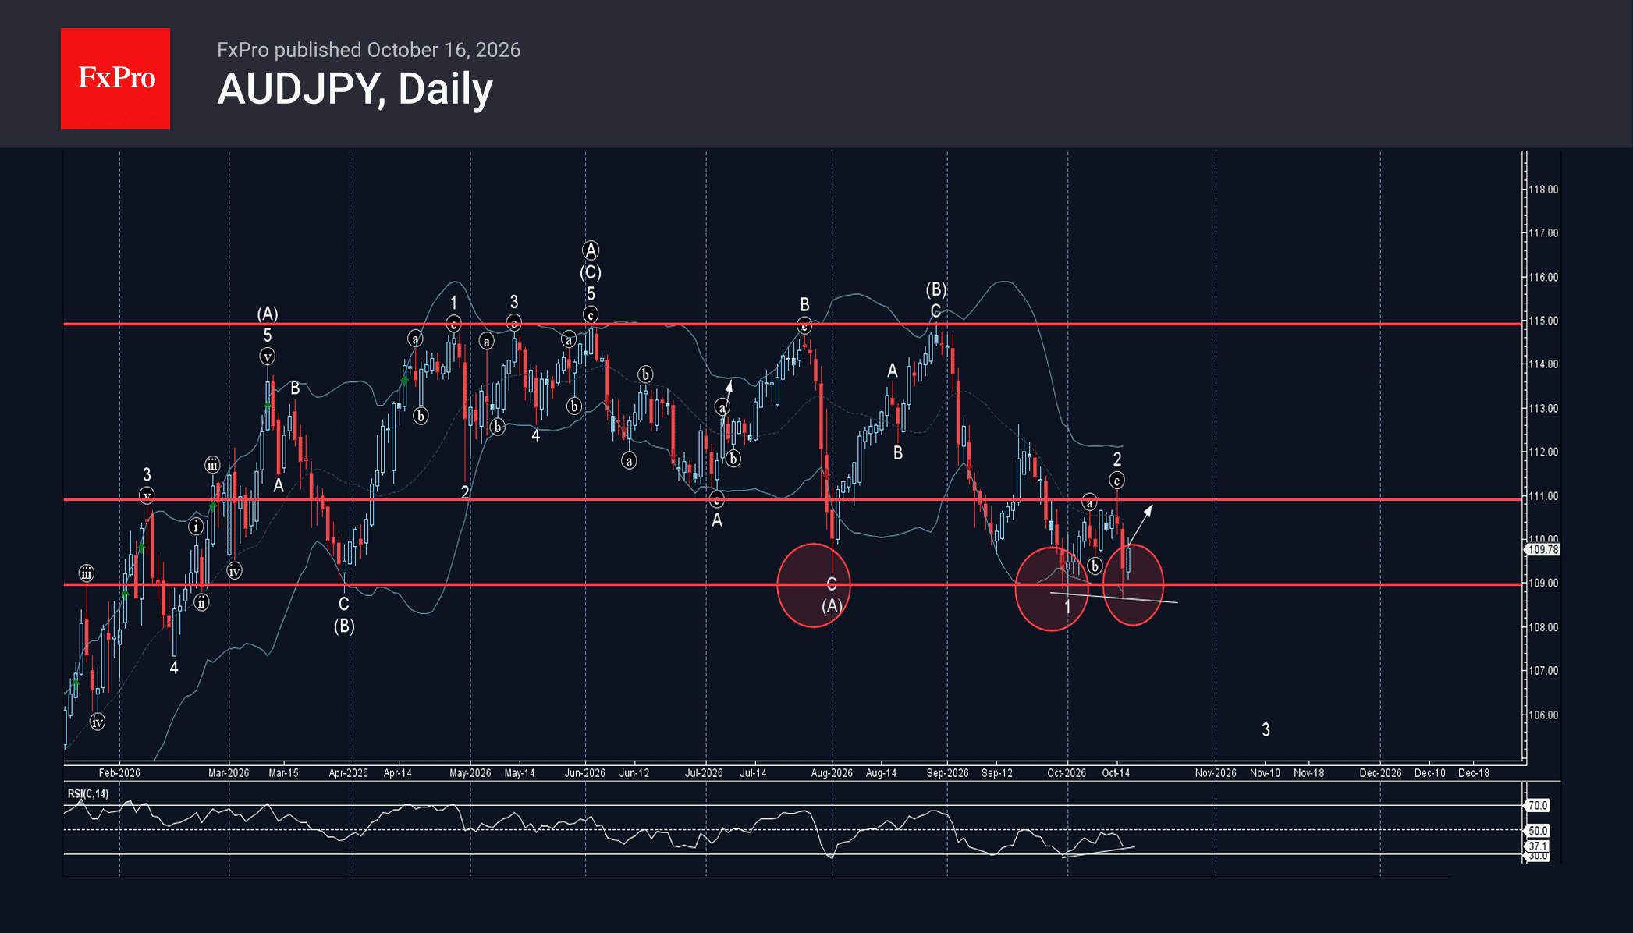Image resolution: width=1633 pixels, height=933 pixels.
Task: Select the Dec-2026 date axis label
Action: tap(1380, 773)
